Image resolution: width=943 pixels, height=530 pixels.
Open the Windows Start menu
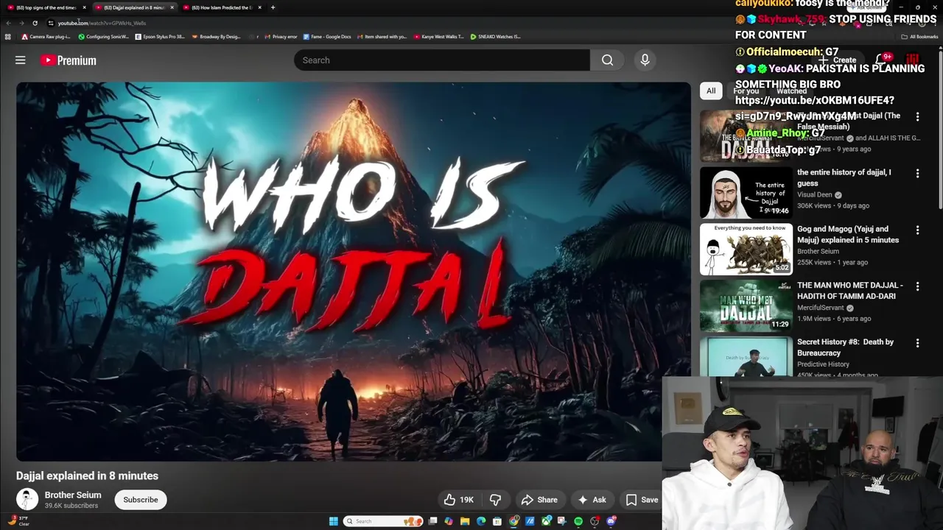pyautogui.click(x=334, y=521)
